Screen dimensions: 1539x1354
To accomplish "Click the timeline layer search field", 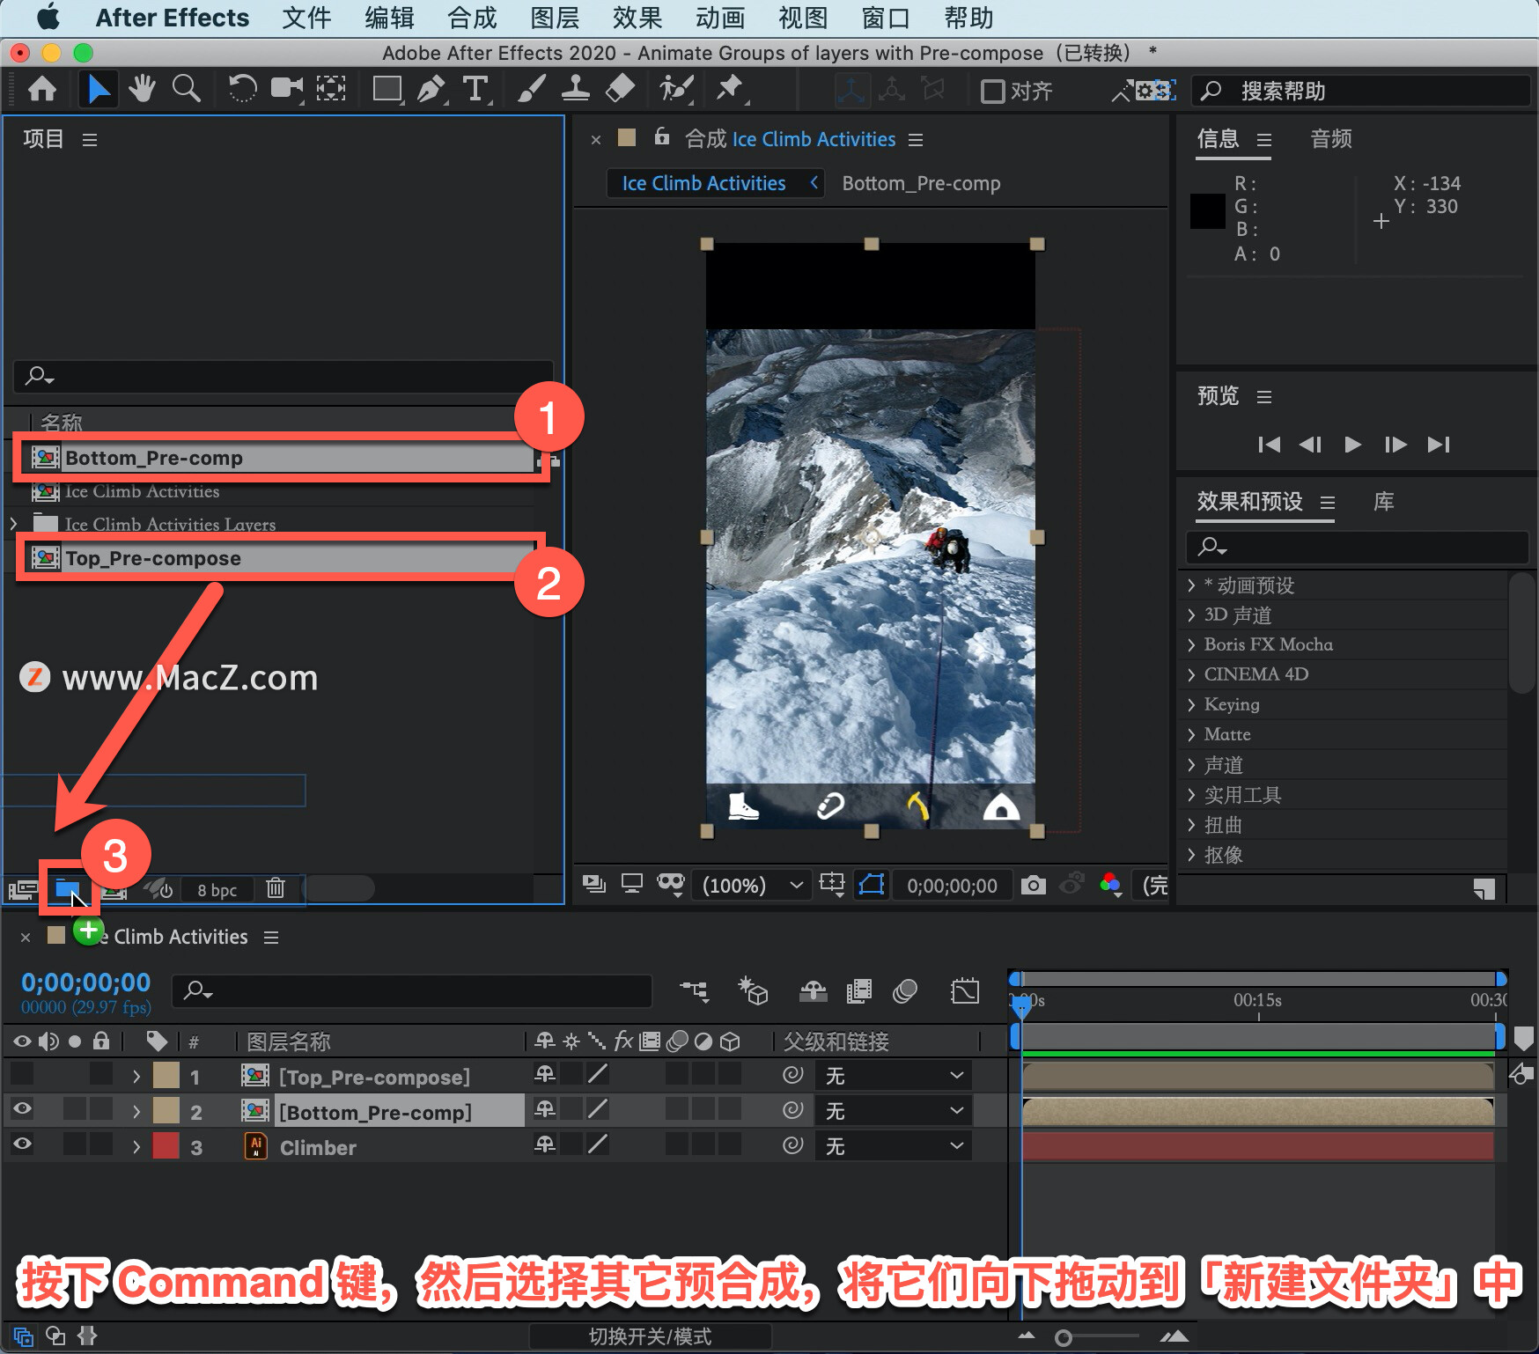I will click(x=411, y=991).
